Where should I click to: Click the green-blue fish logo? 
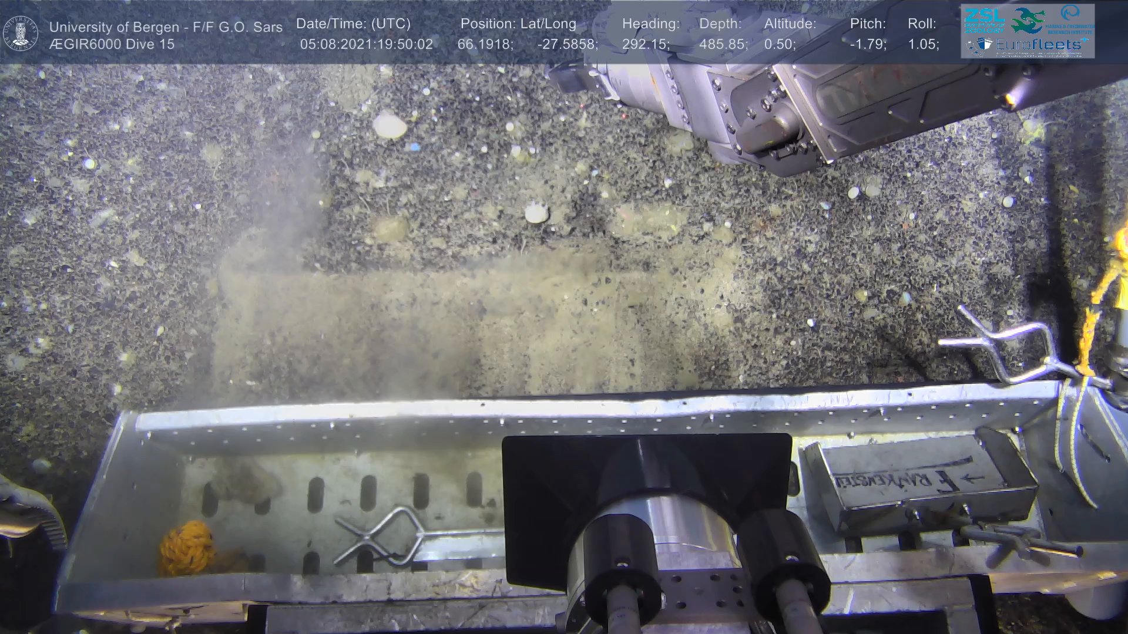coord(1028,20)
